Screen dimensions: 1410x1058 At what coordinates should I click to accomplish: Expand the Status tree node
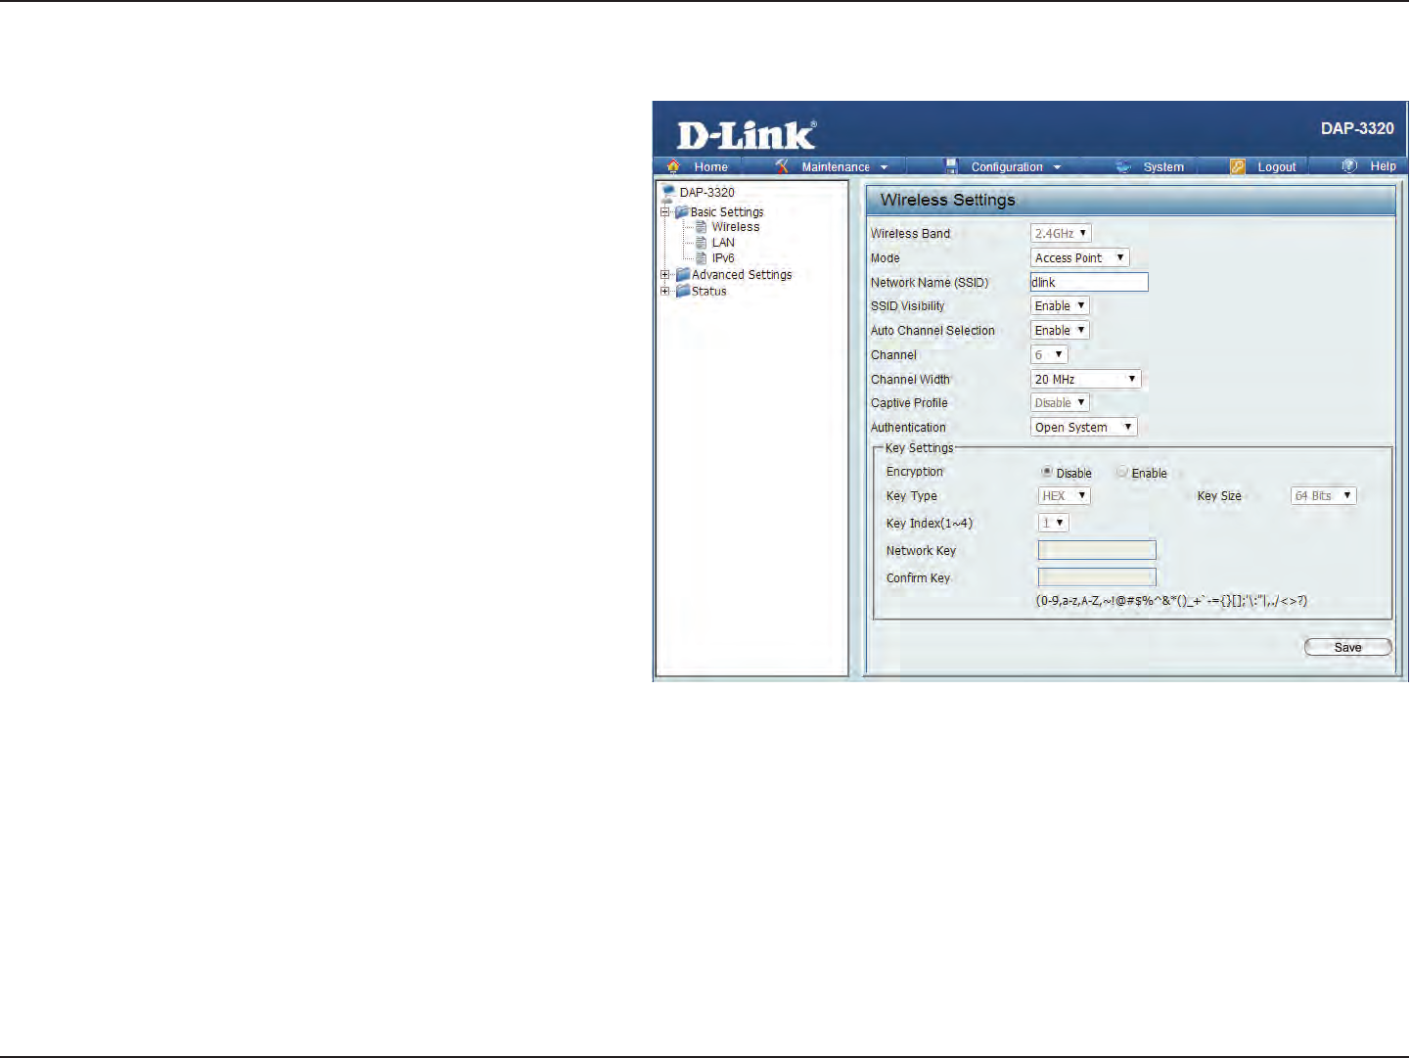pos(665,291)
